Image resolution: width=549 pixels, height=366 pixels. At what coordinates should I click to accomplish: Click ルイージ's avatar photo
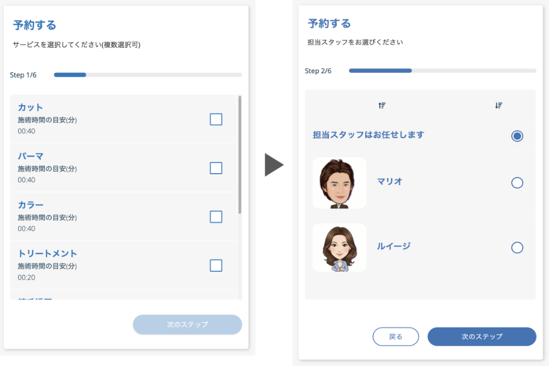(339, 248)
